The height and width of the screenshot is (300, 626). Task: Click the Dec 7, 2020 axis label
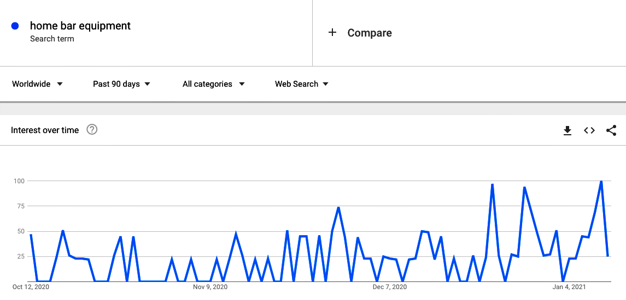(390, 287)
